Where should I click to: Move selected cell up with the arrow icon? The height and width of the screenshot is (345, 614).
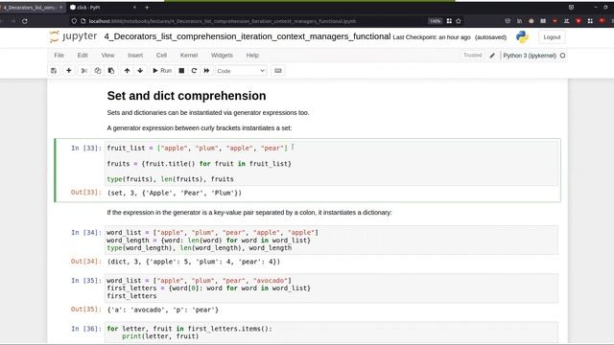click(x=127, y=71)
